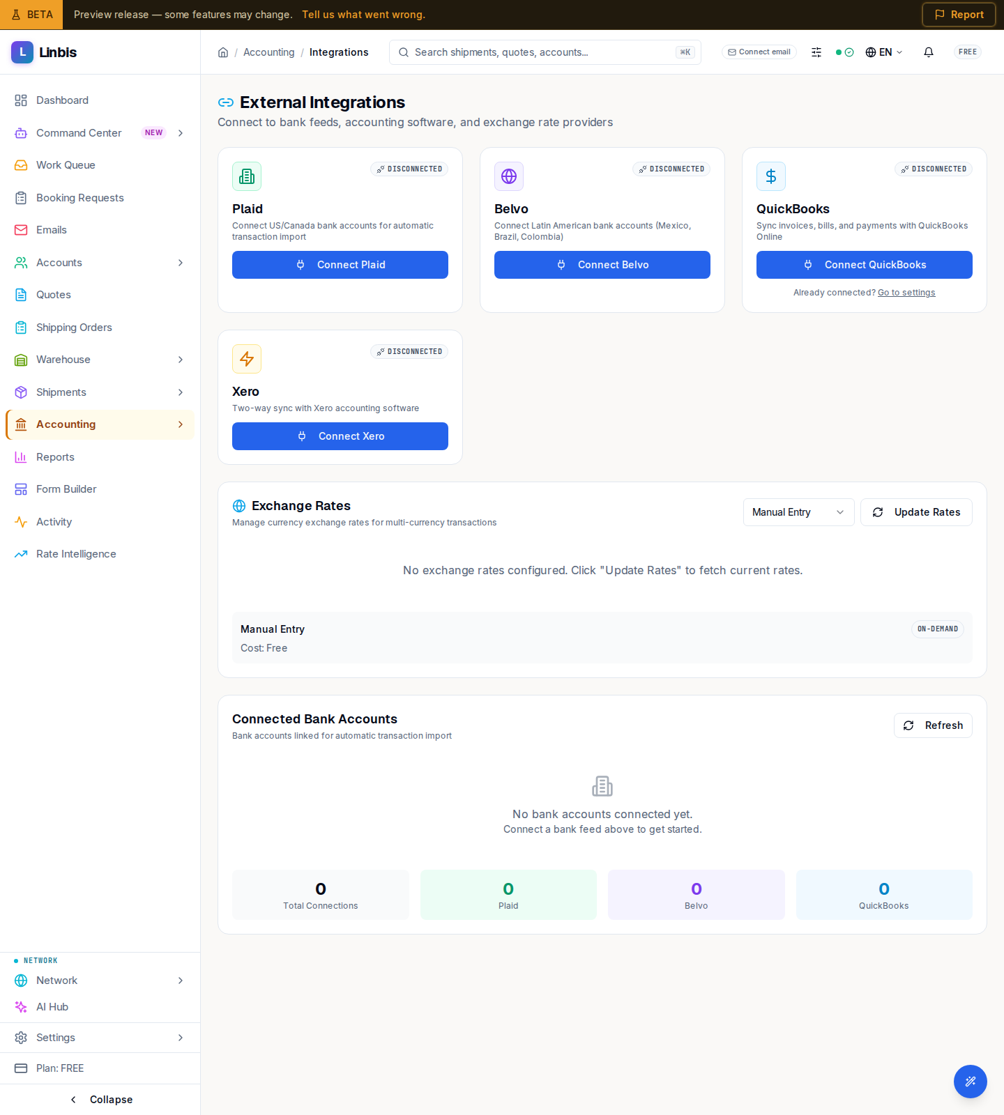Expand the Accounts submenu chevron
Viewport: 1004px width, 1115px height.
(181, 263)
